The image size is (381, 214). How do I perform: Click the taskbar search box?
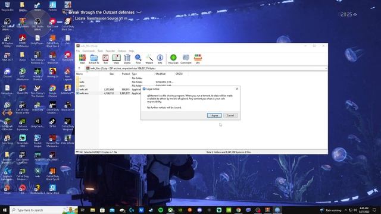[x=43, y=210]
